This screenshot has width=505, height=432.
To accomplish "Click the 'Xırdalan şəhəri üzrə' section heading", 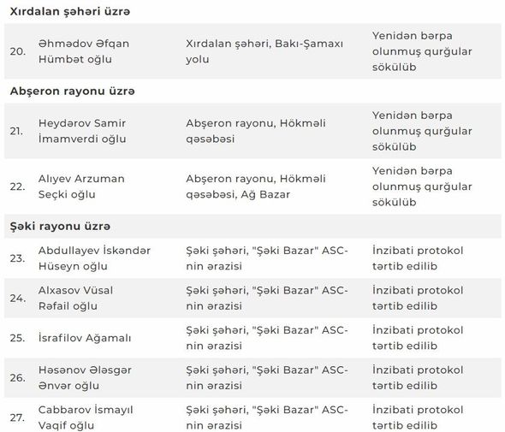I will coord(70,12).
